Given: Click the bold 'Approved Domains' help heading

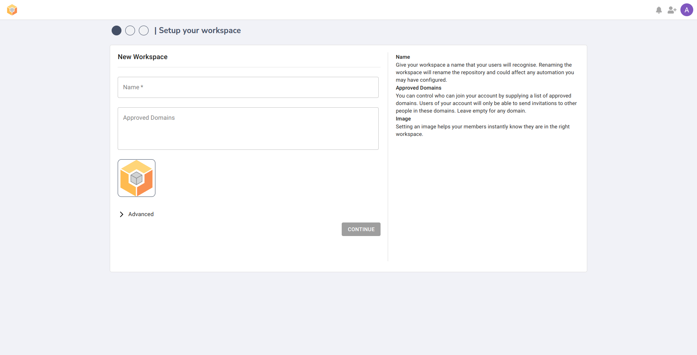Looking at the screenshot, I should 418,88.
